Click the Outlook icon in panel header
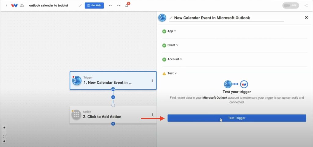 tap(162, 18)
